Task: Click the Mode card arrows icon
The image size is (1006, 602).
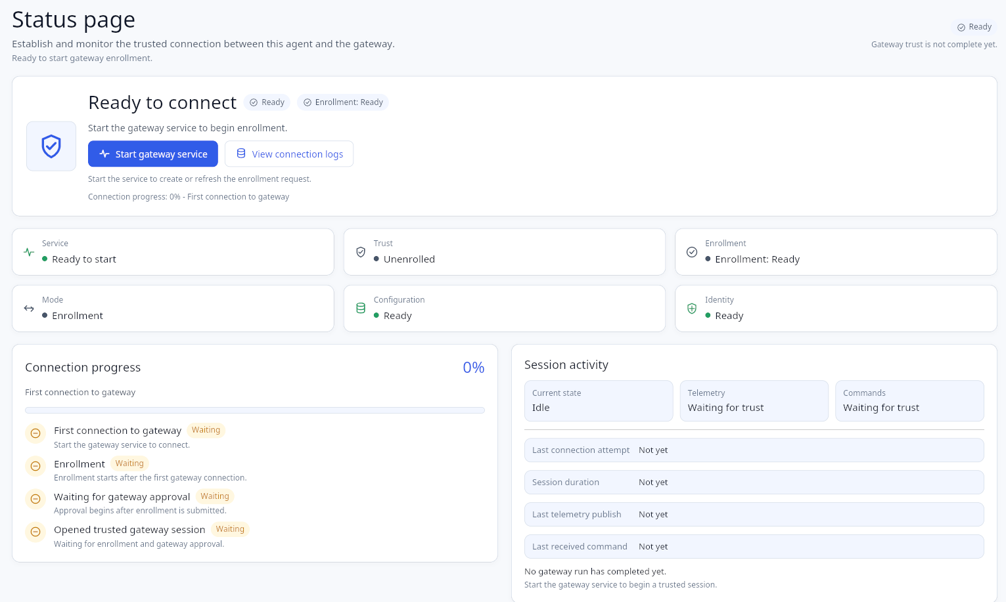Action: pyautogui.click(x=29, y=309)
